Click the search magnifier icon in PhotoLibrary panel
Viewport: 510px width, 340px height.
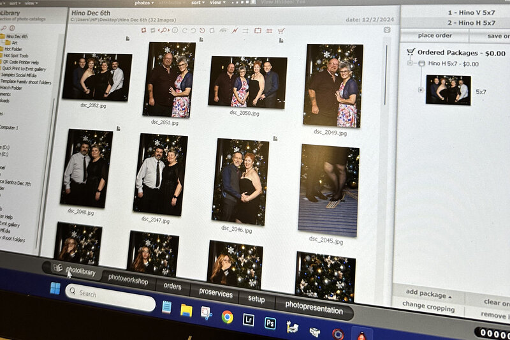(x=4, y=28)
